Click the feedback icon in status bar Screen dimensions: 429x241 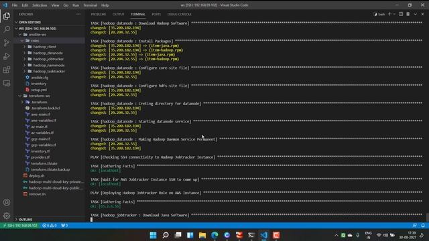414,226
